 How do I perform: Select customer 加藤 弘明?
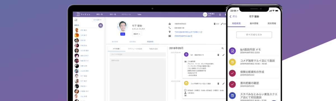81,66
